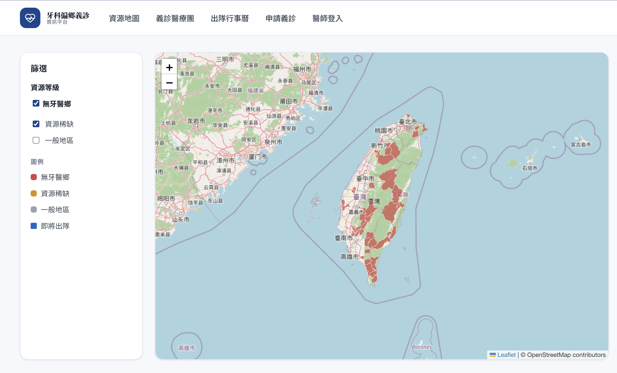Click the 厦门市 label on the map
Viewport: 617px width, 373px height.
point(258,157)
